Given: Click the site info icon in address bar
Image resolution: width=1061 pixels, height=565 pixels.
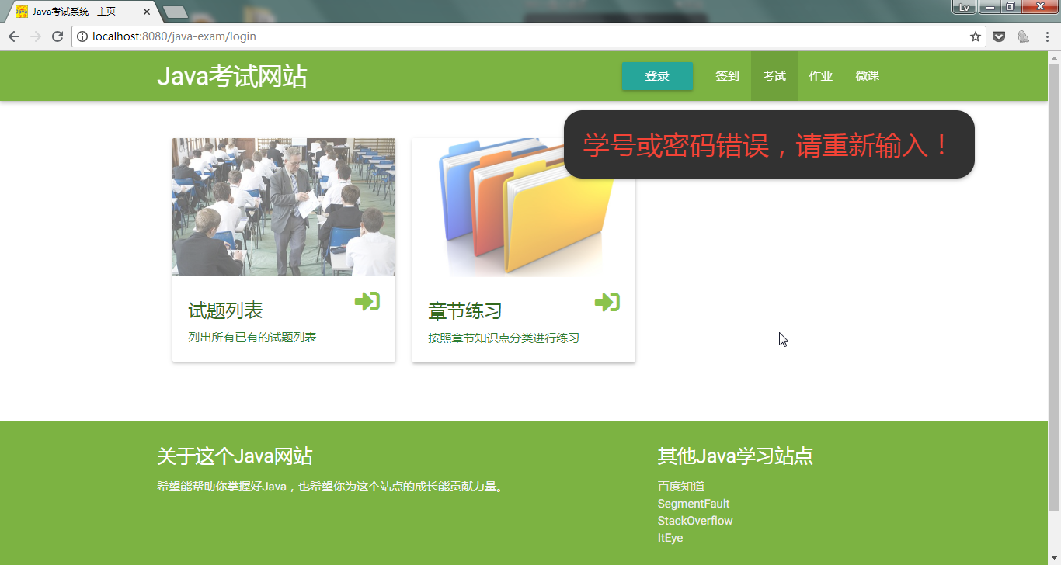Looking at the screenshot, I should 82,36.
